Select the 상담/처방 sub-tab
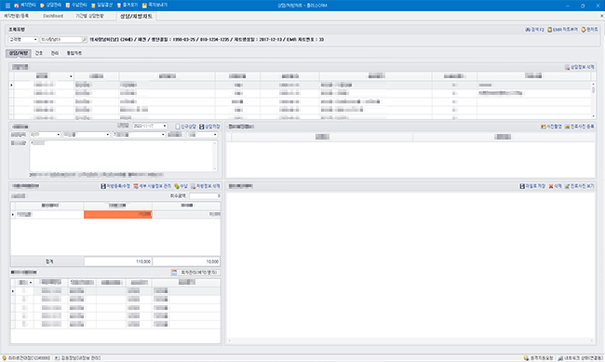The height and width of the screenshot is (362, 605). click(x=18, y=53)
